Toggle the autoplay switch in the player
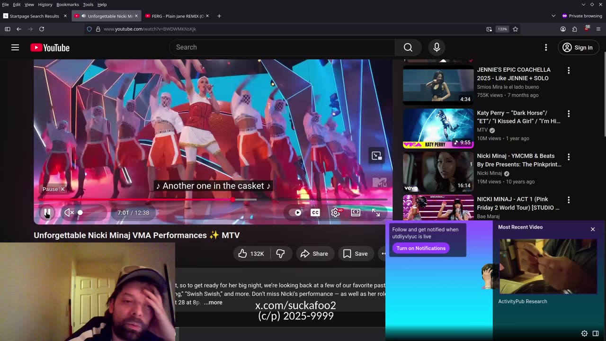606x341 pixels. [295, 213]
